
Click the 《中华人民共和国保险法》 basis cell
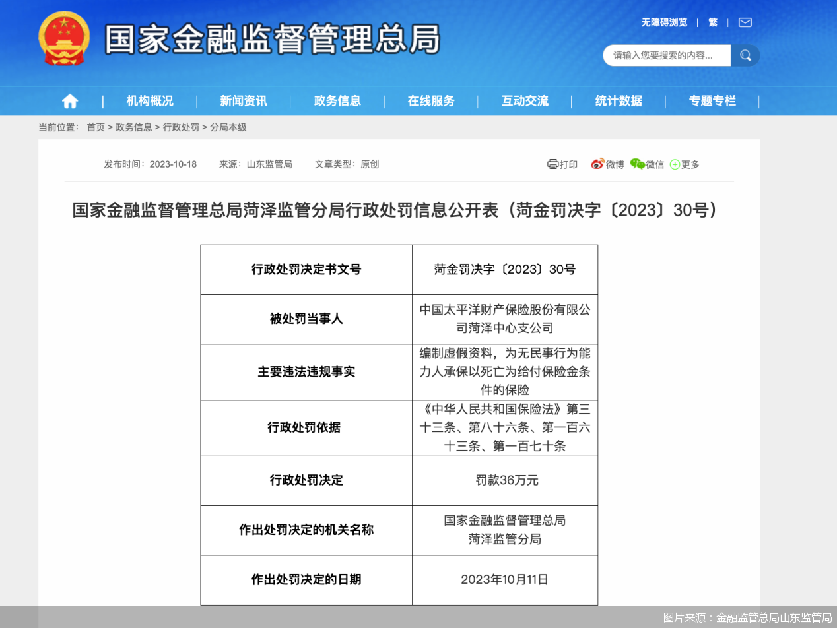pyautogui.click(x=505, y=427)
